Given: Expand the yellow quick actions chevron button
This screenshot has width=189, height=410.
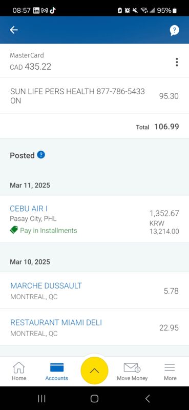Looking at the screenshot, I should (x=94, y=371).
